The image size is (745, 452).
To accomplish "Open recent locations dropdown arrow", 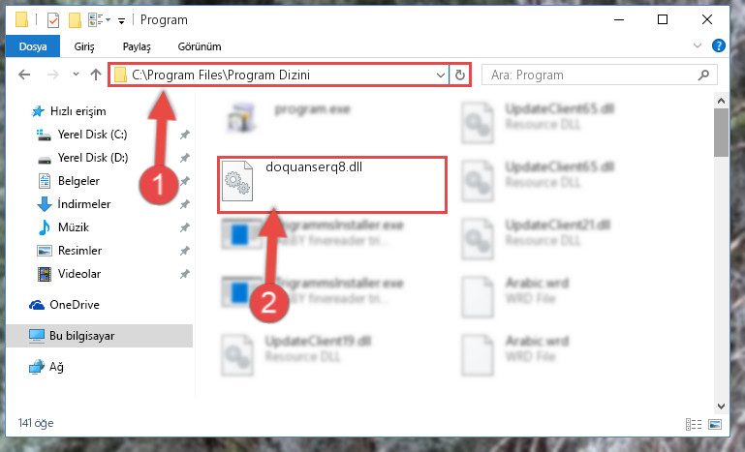I will click(x=76, y=75).
